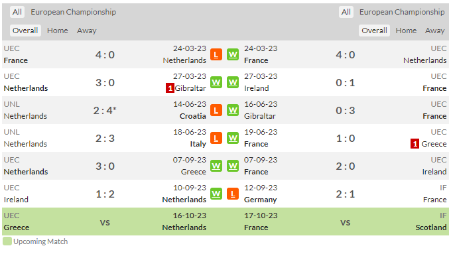This screenshot has width=451, height=254.
Task: Select right panel European Championship filter
Action: coord(402,12)
